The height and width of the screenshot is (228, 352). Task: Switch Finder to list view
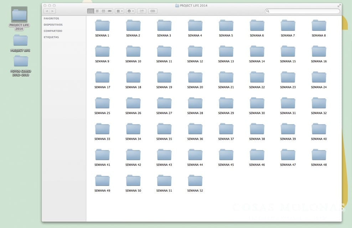[x=97, y=11]
